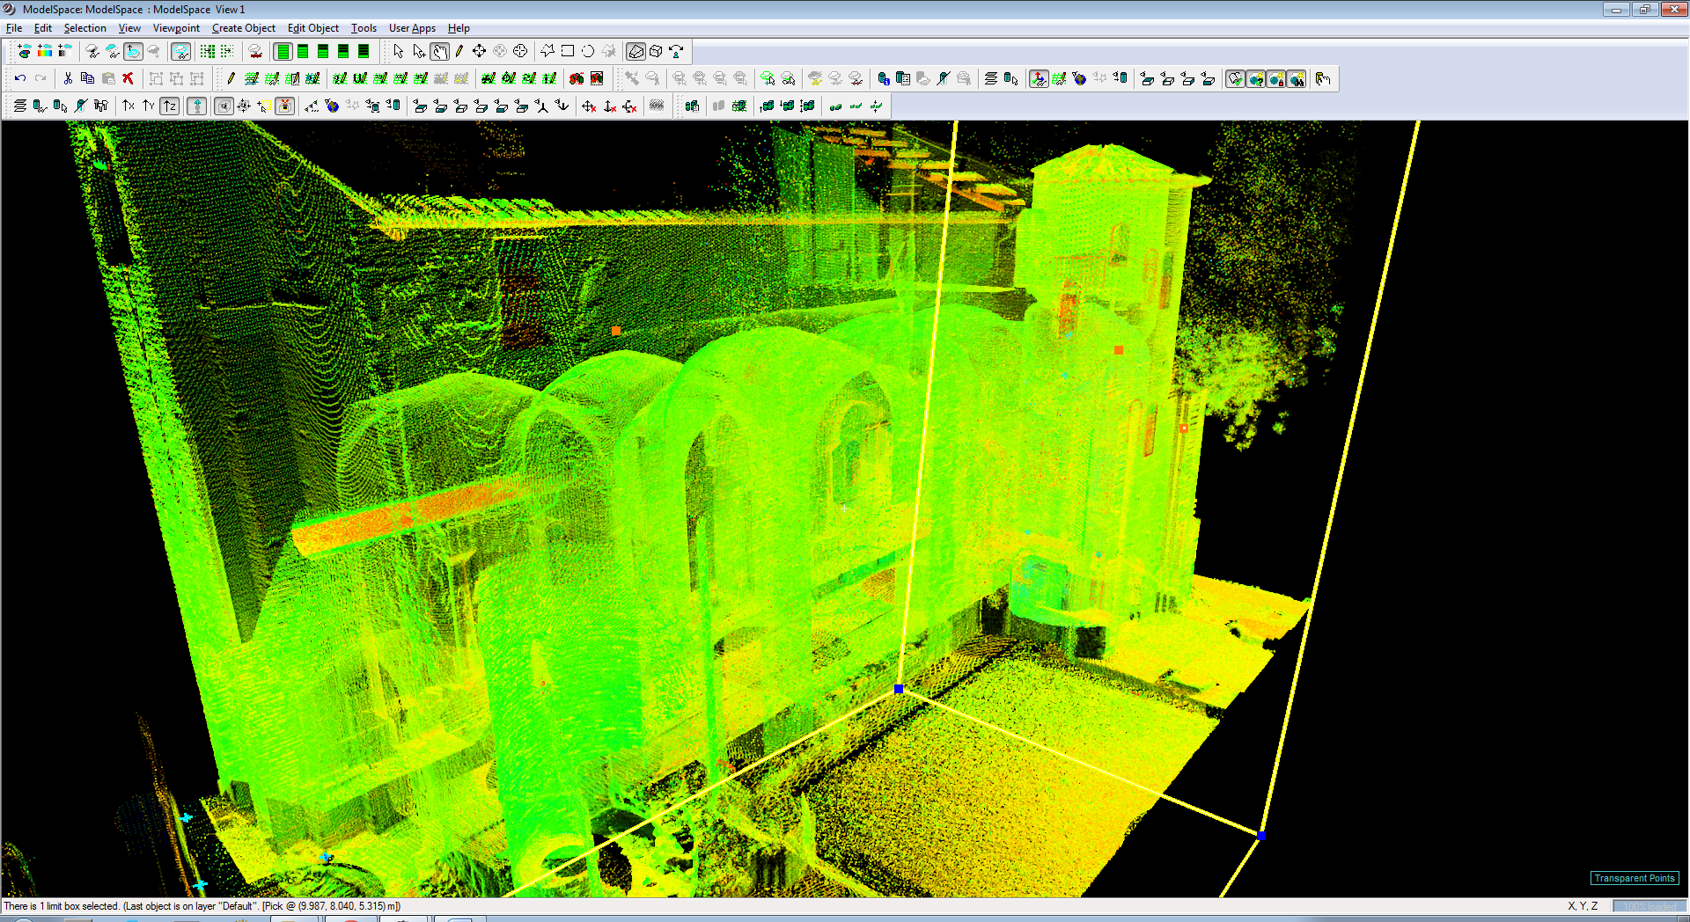Select the rectangle fence tool icon
This screenshot has width=1690, height=922.
(568, 51)
